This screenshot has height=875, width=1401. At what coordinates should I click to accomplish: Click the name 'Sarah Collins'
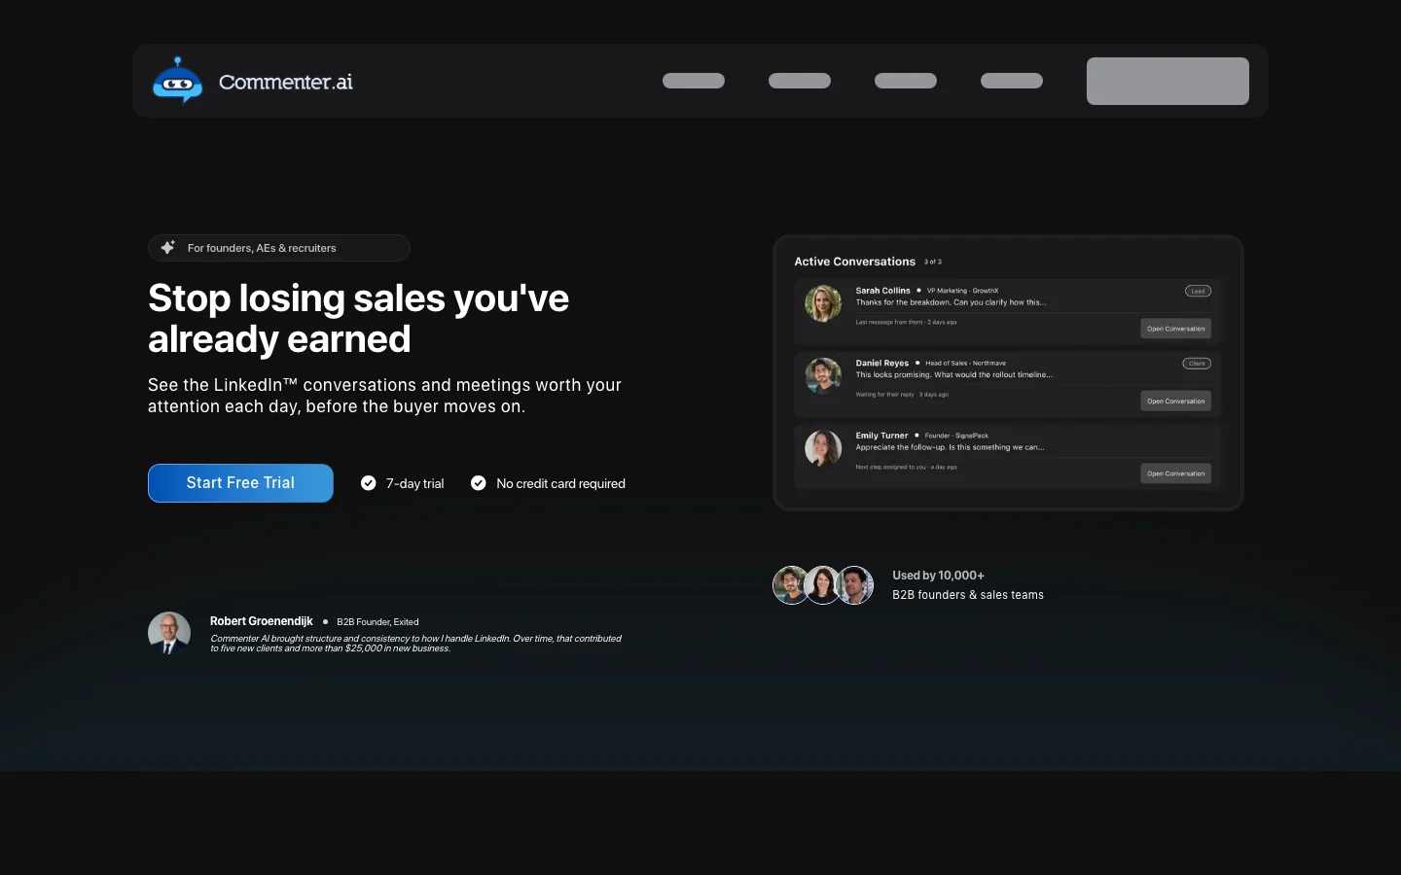tap(882, 291)
